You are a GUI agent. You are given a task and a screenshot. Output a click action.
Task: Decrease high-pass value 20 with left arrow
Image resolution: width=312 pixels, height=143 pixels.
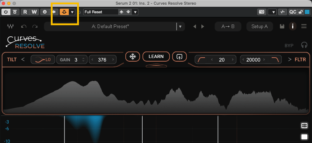212,60
